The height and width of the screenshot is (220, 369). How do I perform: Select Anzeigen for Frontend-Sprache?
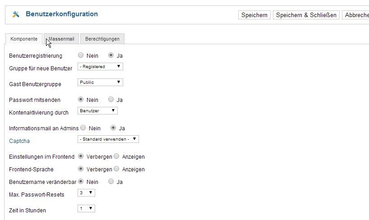point(116,169)
